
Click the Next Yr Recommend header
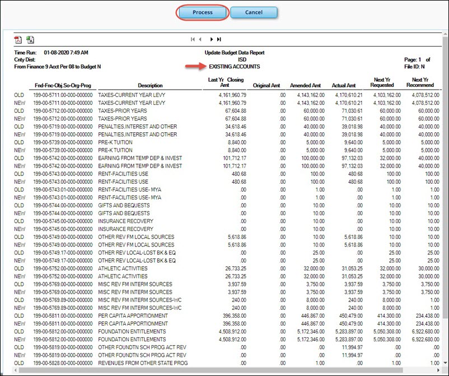(x=420, y=82)
